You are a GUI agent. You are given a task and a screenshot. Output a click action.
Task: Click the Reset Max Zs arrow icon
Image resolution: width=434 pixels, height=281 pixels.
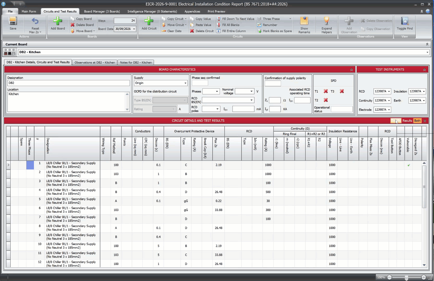coord(35,21)
